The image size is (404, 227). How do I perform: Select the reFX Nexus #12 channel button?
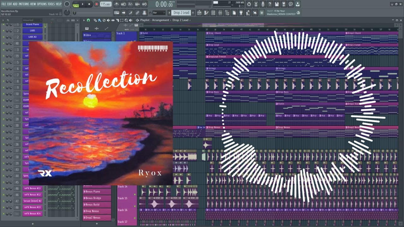point(33,195)
